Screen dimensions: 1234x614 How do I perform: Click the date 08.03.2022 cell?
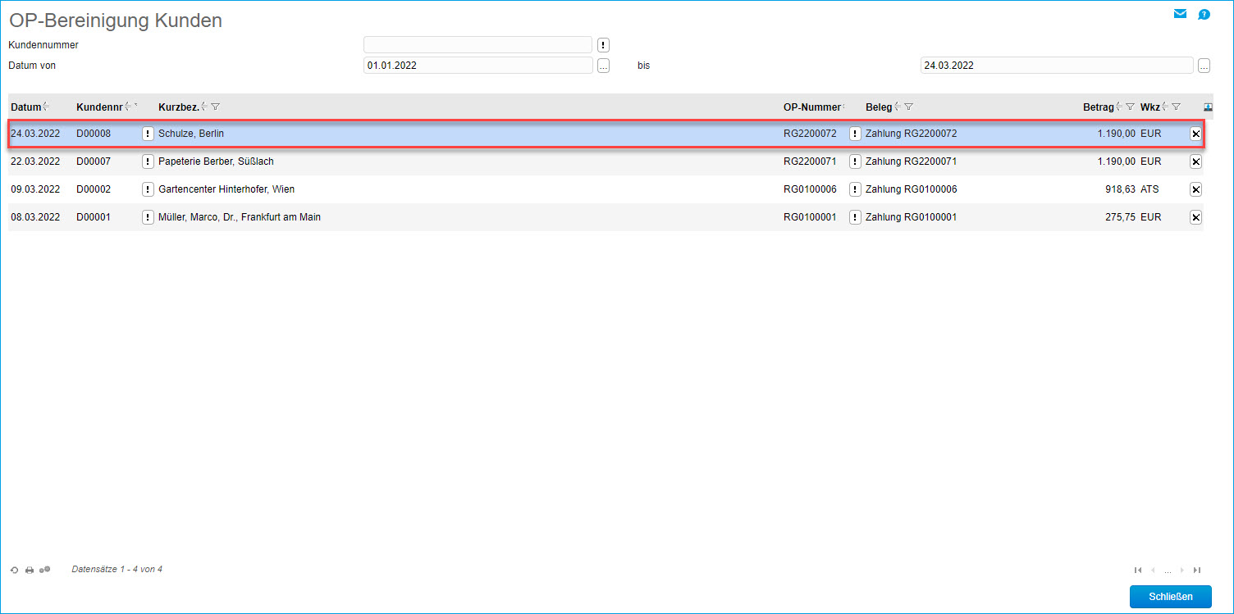[35, 217]
